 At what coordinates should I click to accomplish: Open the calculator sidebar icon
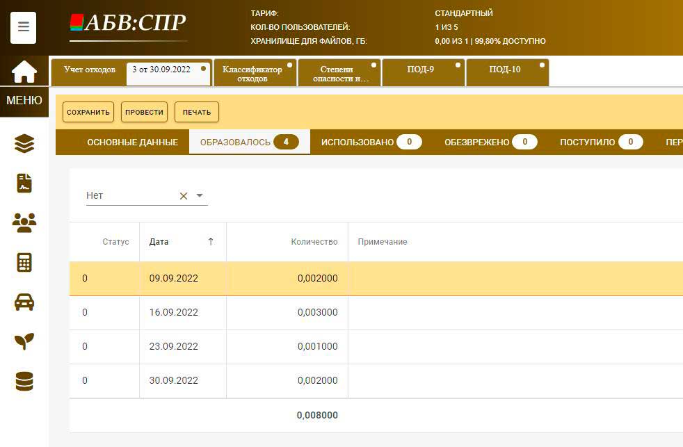click(x=24, y=262)
